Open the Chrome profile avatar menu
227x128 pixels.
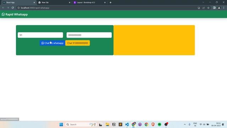click(x=219, y=8)
